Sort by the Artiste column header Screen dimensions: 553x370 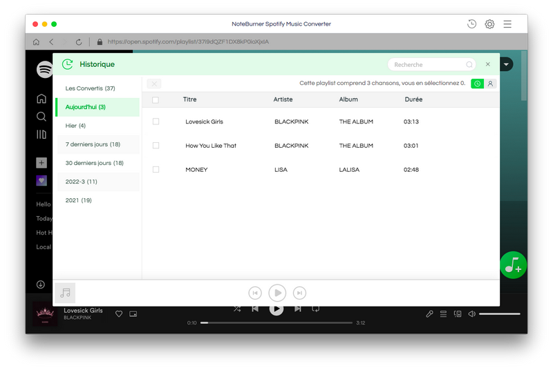coord(283,99)
